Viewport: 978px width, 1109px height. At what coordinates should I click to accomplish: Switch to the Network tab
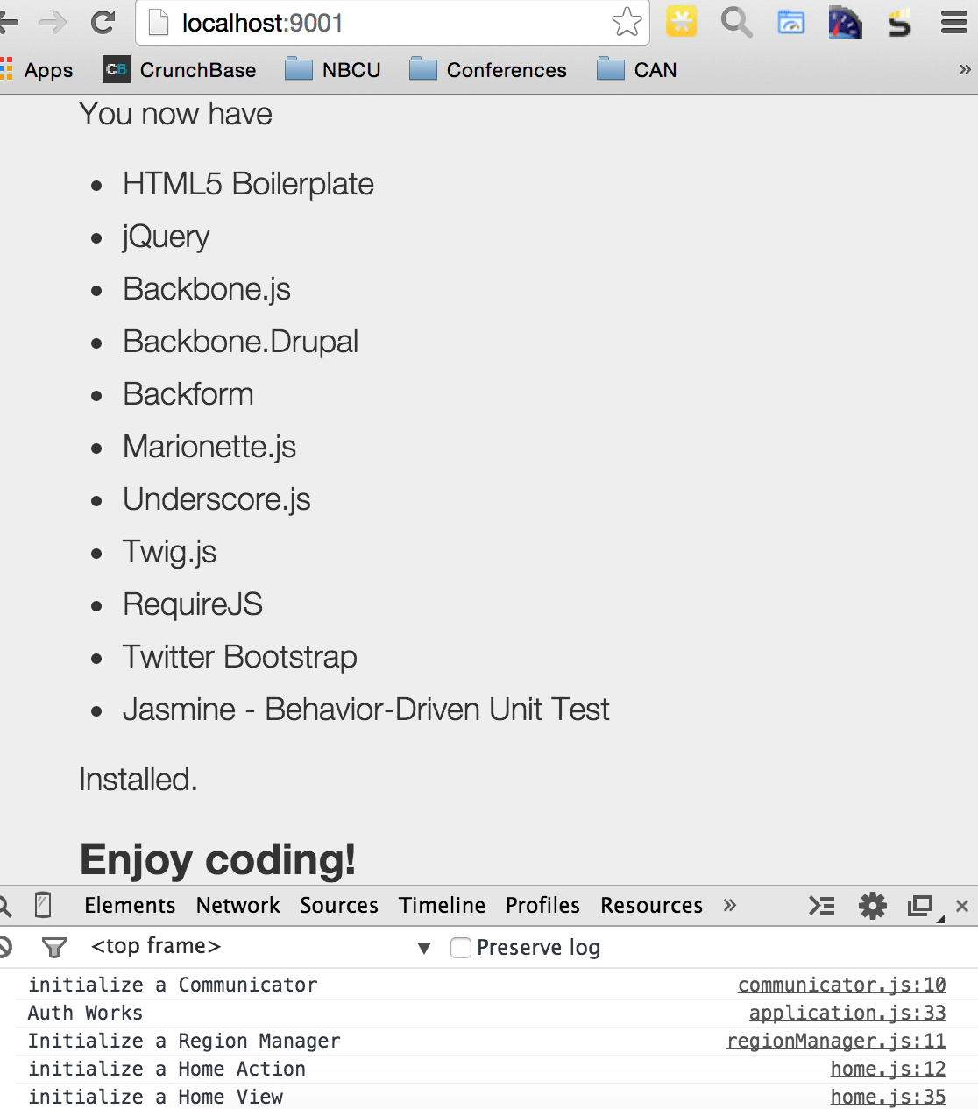(237, 906)
